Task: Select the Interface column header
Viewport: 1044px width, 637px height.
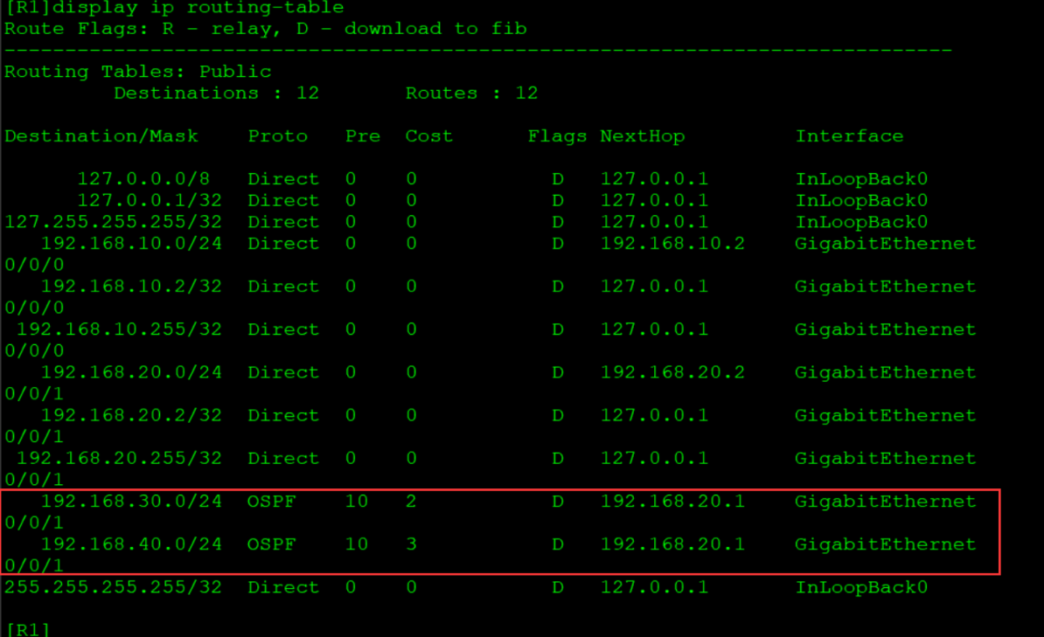Action: [849, 135]
